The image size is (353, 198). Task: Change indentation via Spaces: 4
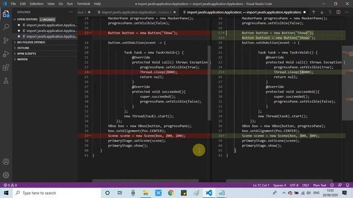[280, 185]
